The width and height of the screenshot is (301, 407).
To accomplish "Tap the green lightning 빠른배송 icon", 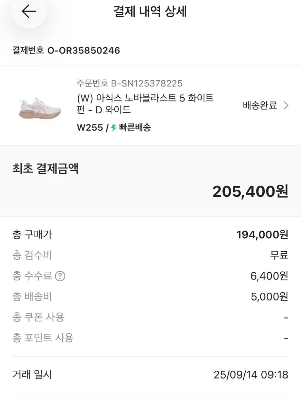I will coord(114,128).
